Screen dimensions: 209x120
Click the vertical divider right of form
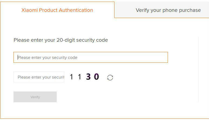tap(198, 69)
